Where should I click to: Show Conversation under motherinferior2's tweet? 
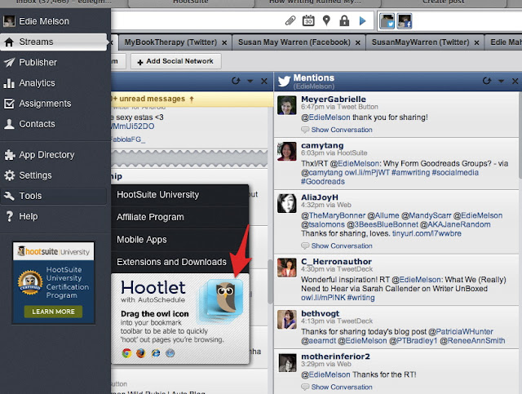point(342,387)
